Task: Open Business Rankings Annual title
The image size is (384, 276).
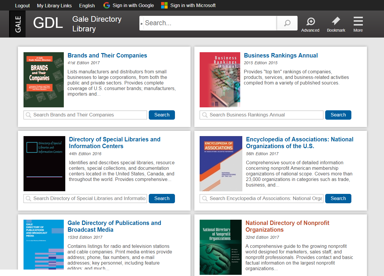Action: [x=281, y=55]
